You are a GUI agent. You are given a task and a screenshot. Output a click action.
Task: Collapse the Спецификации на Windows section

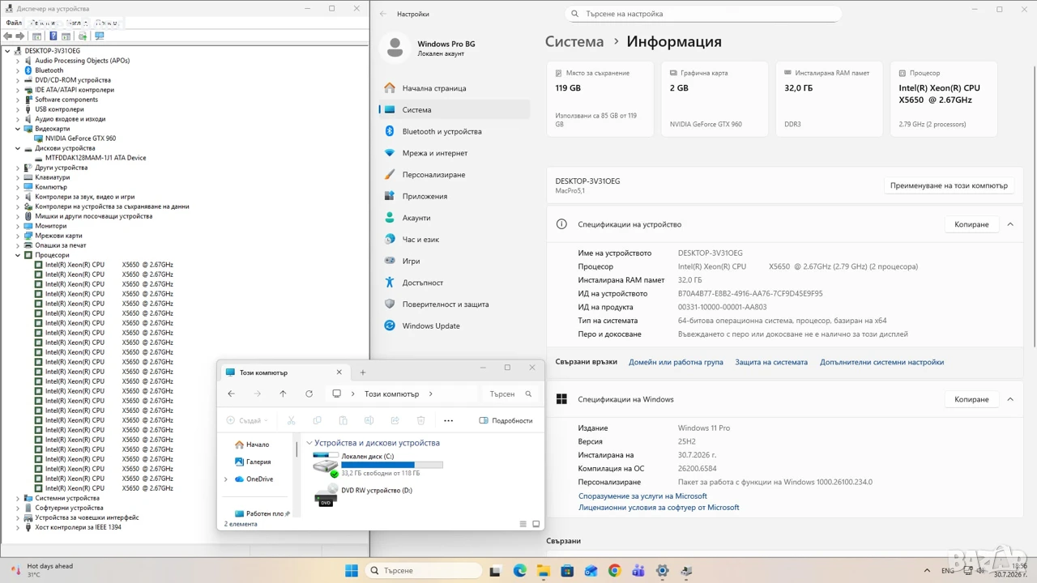click(1010, 399)
